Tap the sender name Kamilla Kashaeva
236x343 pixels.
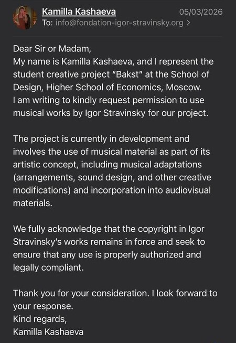pos(79,12)
